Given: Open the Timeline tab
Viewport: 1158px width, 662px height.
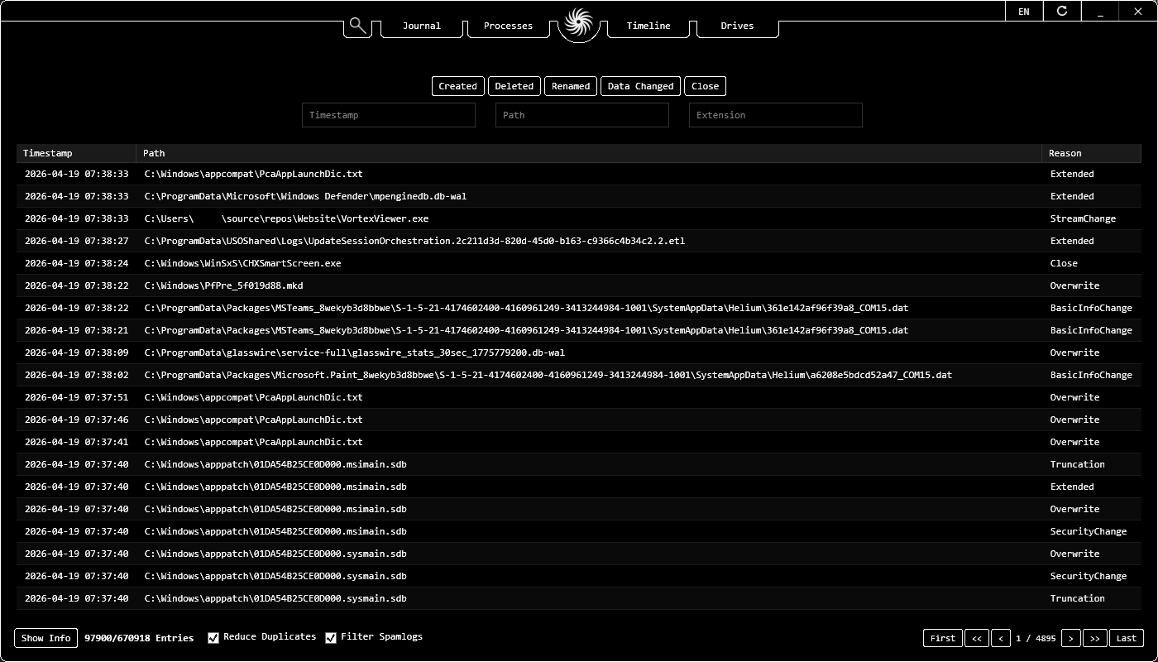Looking at the screenshot, I should 648,26.
